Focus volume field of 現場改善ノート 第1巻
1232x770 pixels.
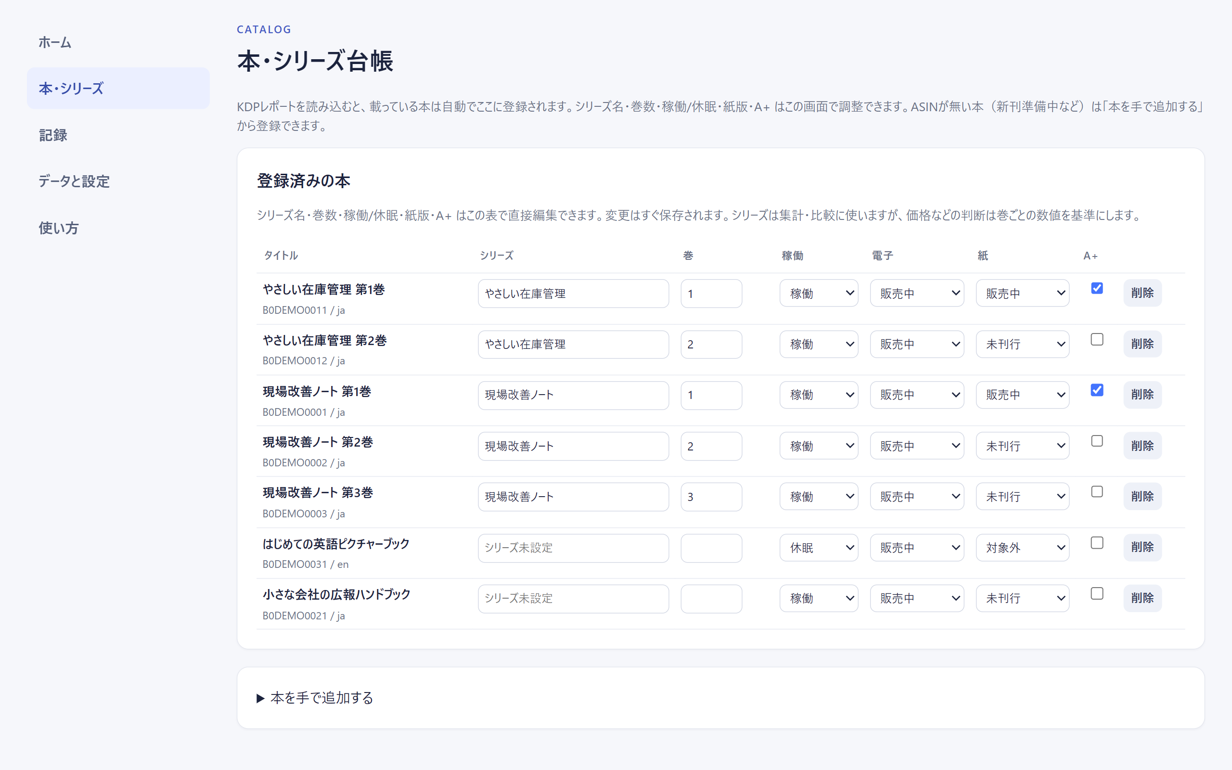[711, 395]
